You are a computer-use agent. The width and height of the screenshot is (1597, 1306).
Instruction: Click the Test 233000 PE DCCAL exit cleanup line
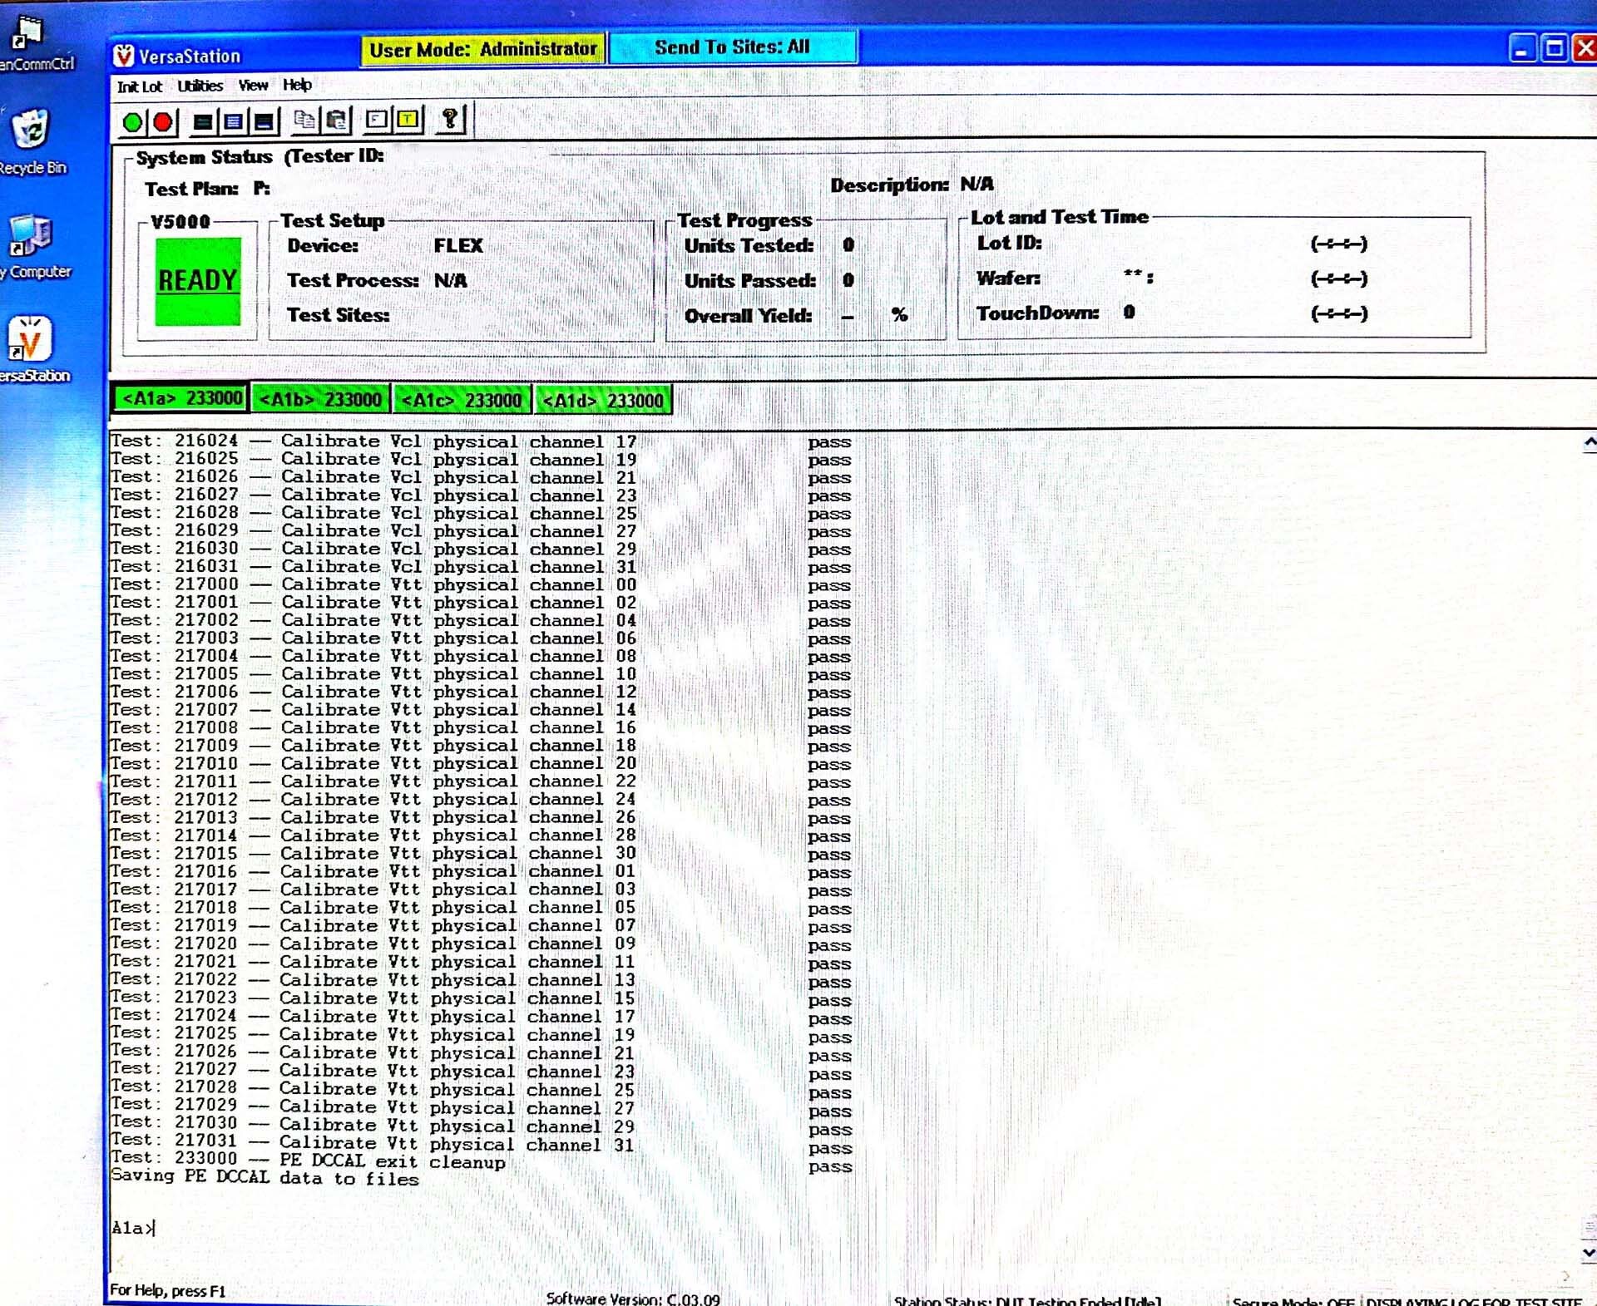point(482,1161)
